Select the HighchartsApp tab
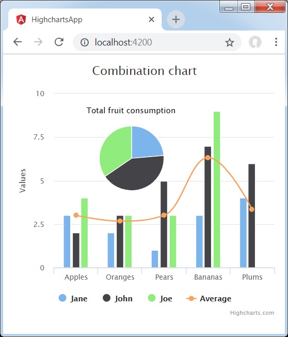The height and width of the screenshot is (337, 288). pos(85,20)
